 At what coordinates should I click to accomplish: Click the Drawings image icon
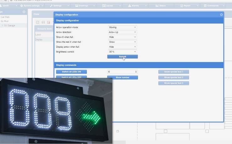pyautogui.click(x=77, y=6)
